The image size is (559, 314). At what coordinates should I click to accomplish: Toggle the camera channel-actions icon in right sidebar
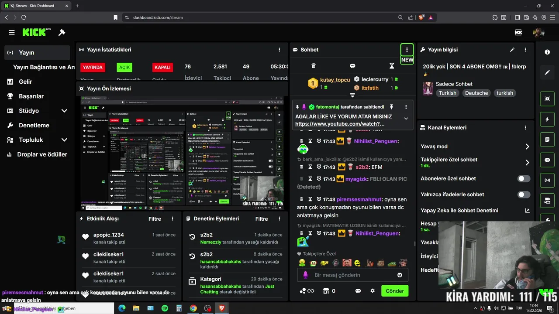[x=547, y=201]
